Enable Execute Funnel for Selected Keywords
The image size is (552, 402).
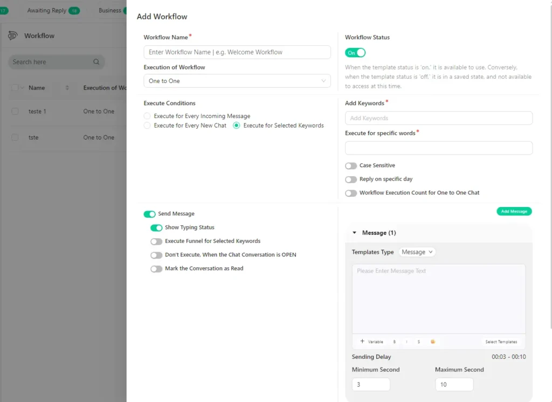[156, 241]
